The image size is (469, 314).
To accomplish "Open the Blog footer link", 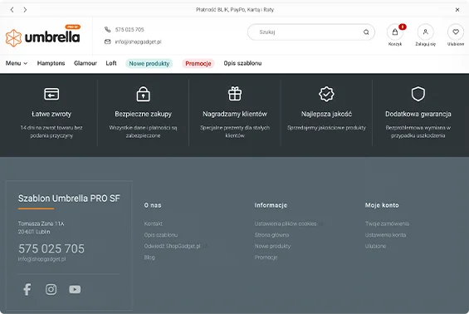I will coord(149,258).
